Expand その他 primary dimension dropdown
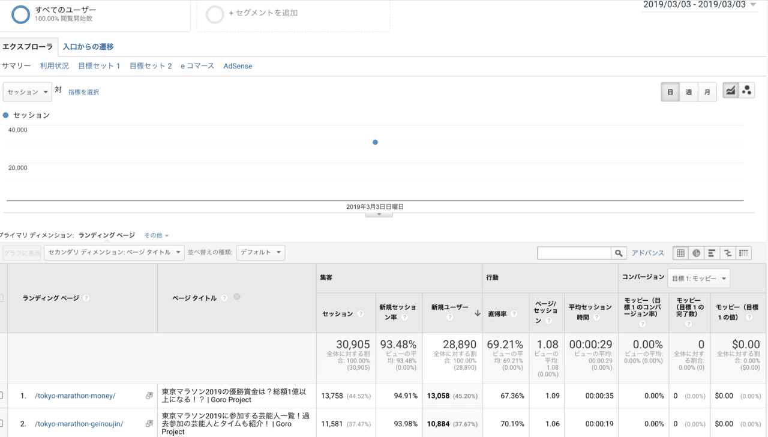This screenshot has width=768, height=437. (x=157, y=235)
